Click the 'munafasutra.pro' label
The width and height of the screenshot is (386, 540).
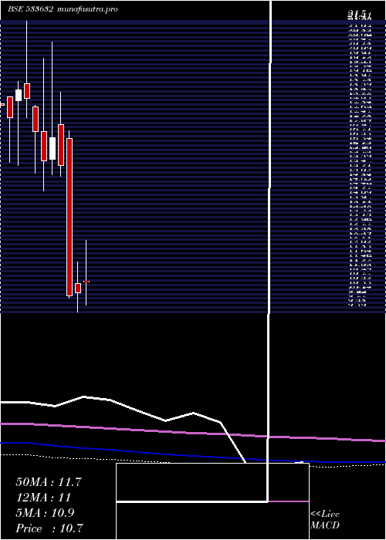(87, 9)
